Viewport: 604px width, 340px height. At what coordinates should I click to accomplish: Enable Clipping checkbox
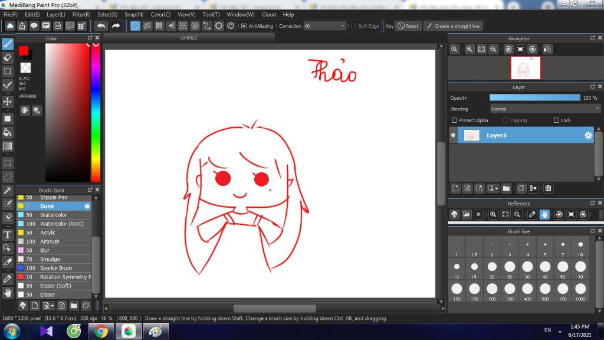pos(505,120)
